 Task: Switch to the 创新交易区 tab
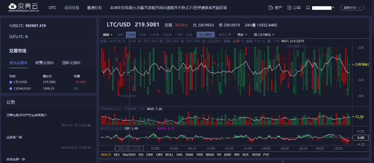71,63
